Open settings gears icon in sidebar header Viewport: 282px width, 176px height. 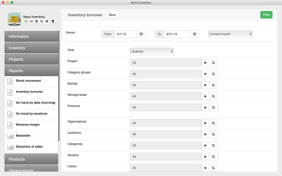point(47,21)
